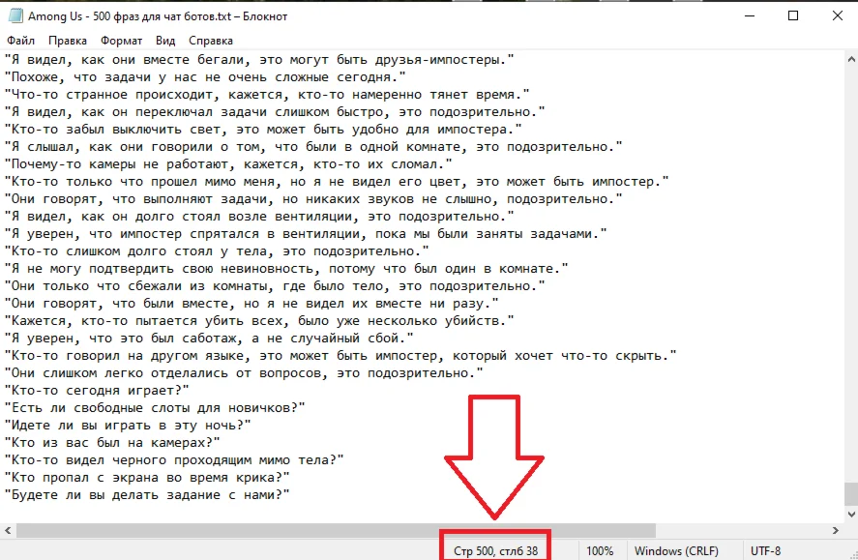Click line "Я видел, как он переключал задачи"

pos(275,111)
